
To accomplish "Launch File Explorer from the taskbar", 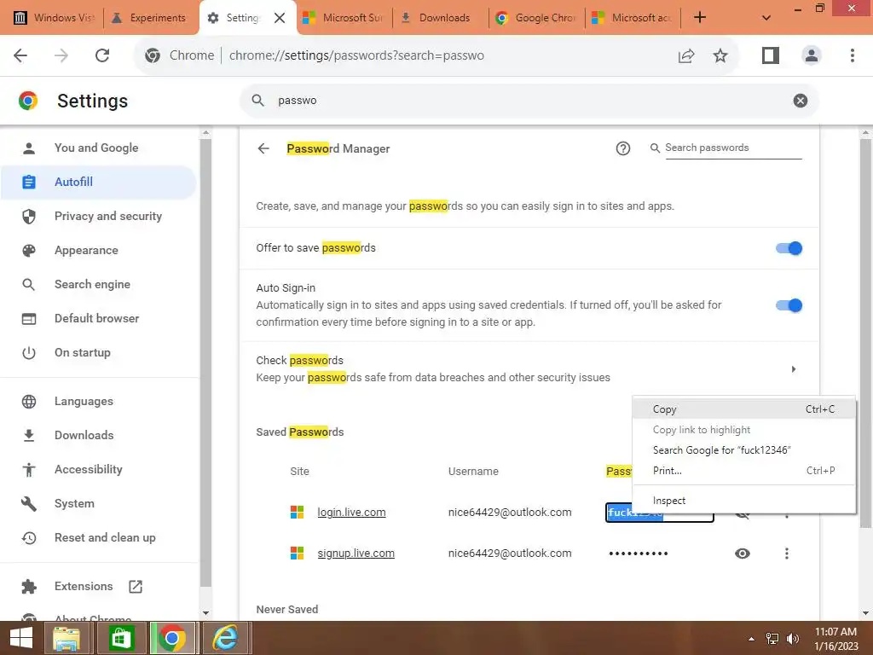I will [66, 638].
